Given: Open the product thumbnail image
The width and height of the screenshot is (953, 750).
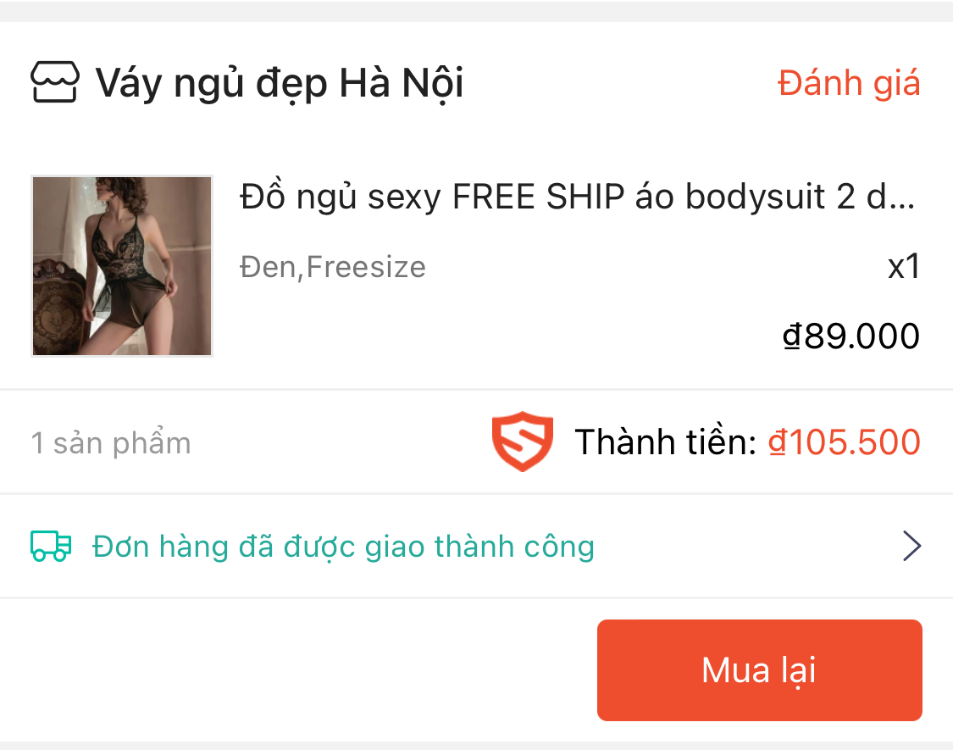Looking at the screenshot, I should point(121,266).
